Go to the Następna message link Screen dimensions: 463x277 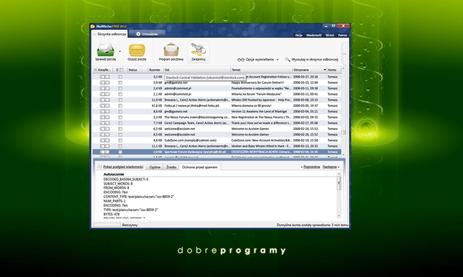pyautogui.click(x=330, y=167)
